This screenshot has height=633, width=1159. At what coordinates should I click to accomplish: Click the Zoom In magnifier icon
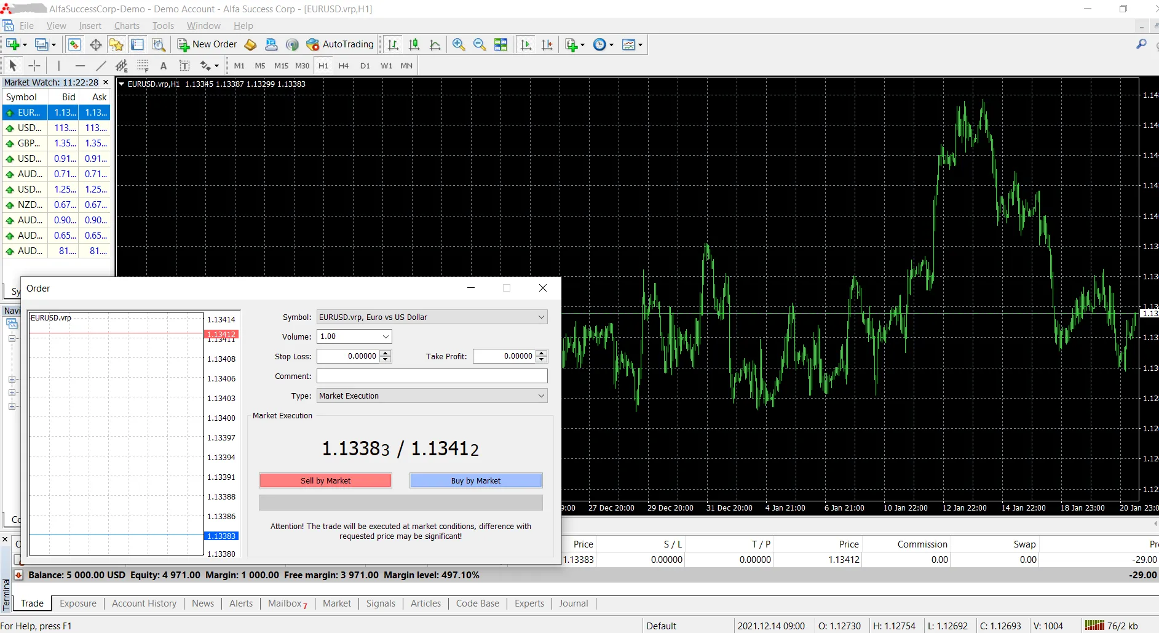tap(459, 44)
